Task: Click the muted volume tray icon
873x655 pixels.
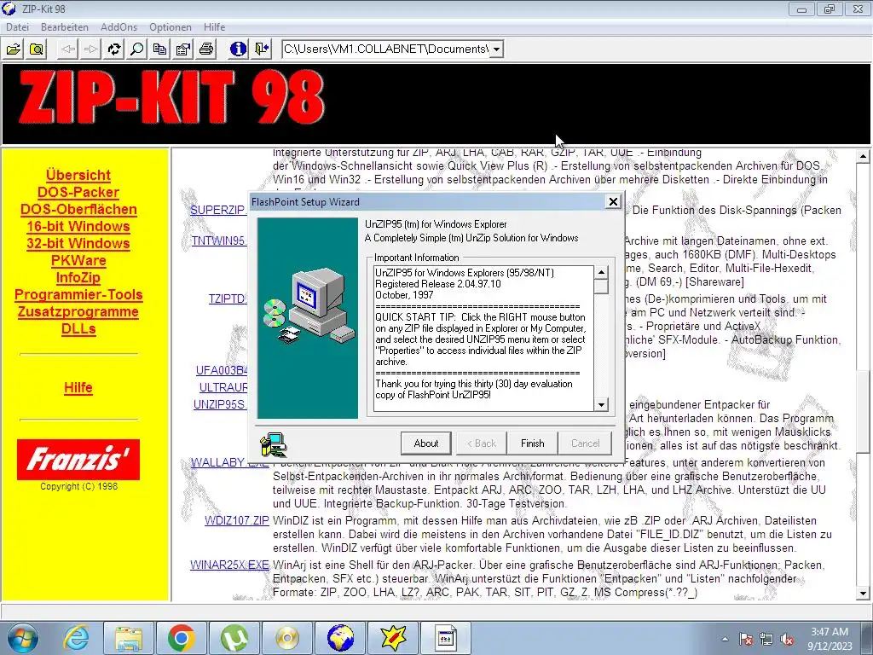Action: pyautogui.click(x=787, y=640)
